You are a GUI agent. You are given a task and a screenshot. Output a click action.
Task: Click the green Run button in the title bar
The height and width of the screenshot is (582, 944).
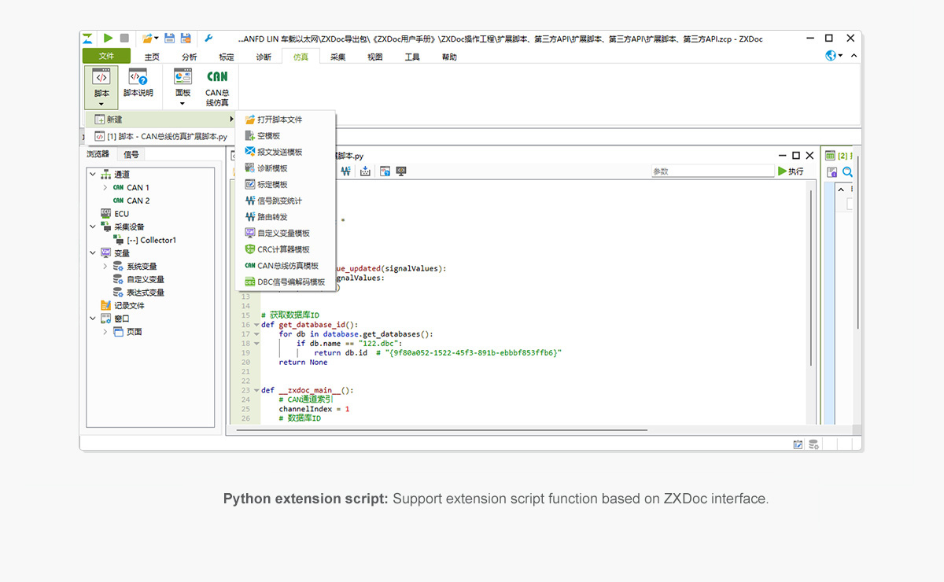point(108,38)
